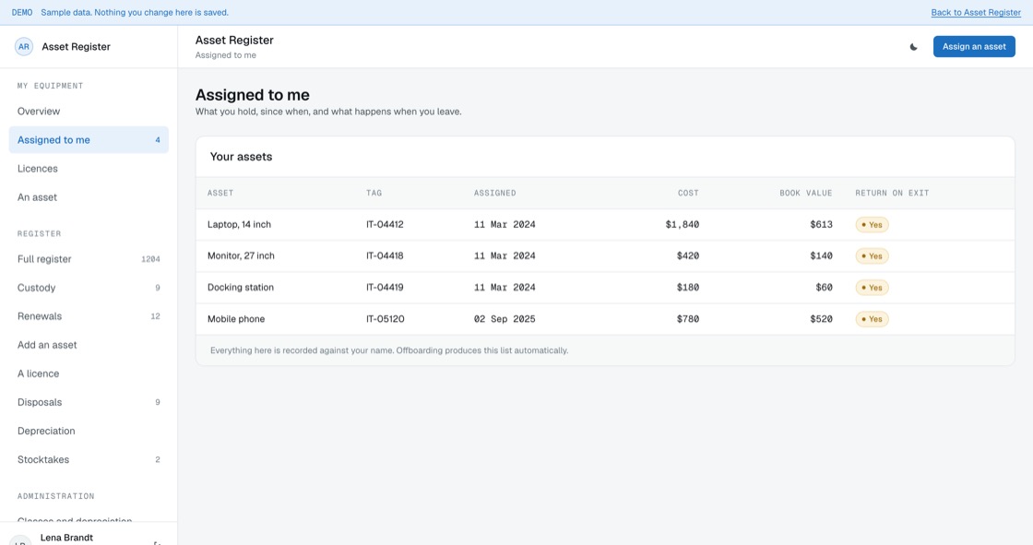Navigate to Custody

tap(89, 288)
